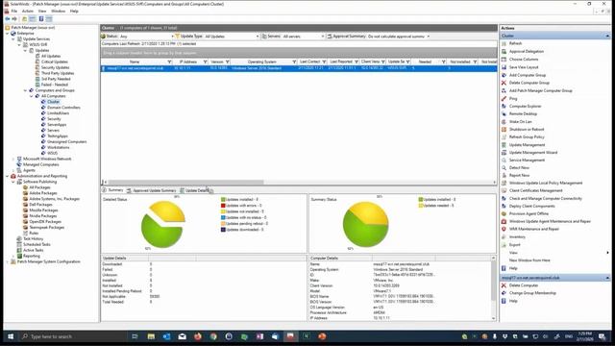Select Adobe Packages in tree

[x=42, y=193]
